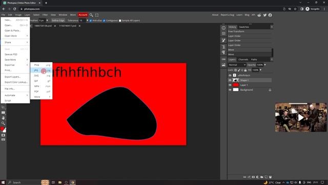Choose PNG export format
Viewport: 328px width, 185px height.
[x=42, y=65]
